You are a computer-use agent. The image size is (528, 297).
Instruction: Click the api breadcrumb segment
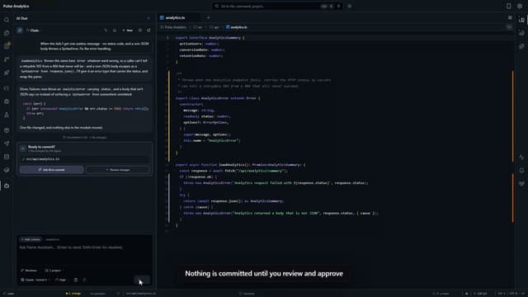coord(214,27)
